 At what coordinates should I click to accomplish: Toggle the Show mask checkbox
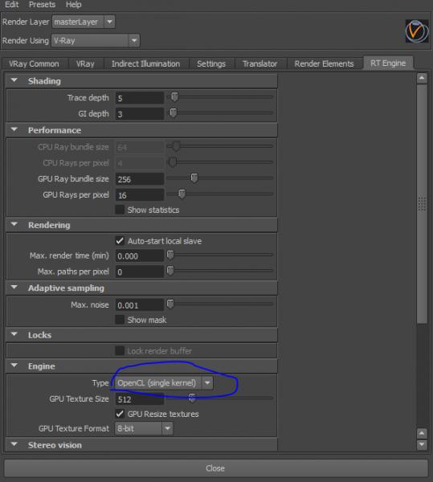click(120, 320)
